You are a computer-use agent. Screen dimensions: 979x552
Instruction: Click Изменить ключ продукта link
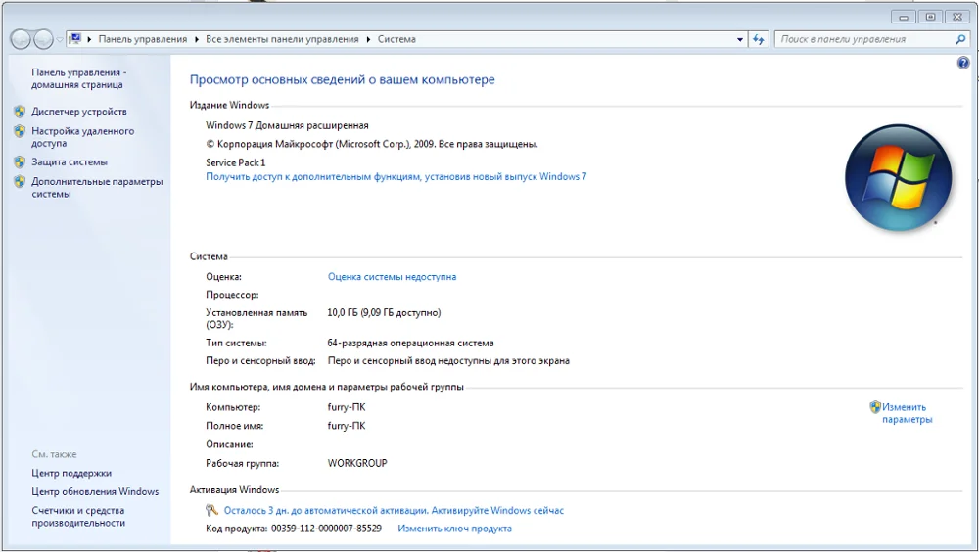(x=454, y=529)
